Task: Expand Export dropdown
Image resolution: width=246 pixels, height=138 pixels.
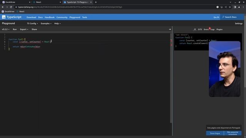Action: pos(24,30)
